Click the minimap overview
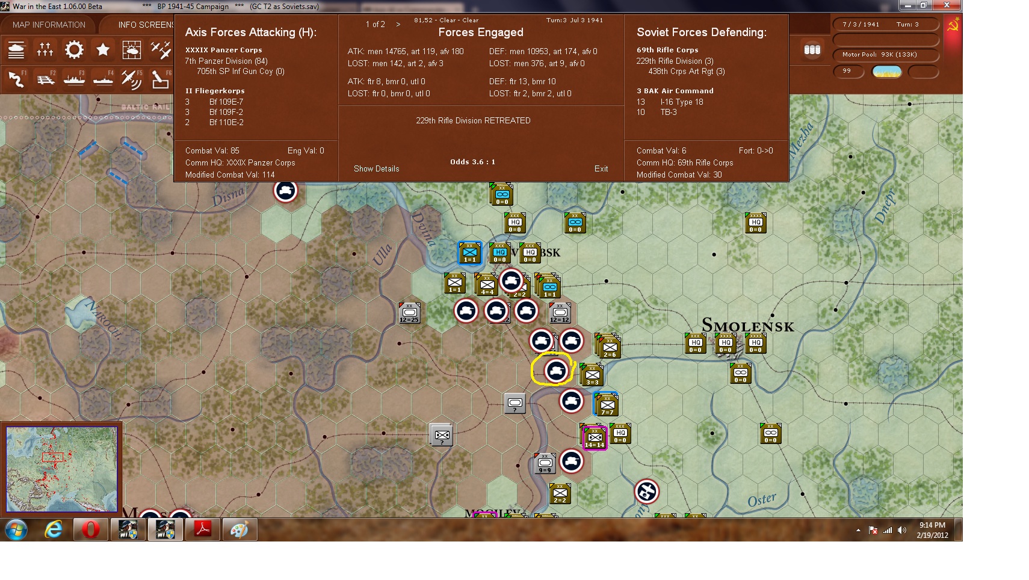1029x580 pixels. point(61,469)
